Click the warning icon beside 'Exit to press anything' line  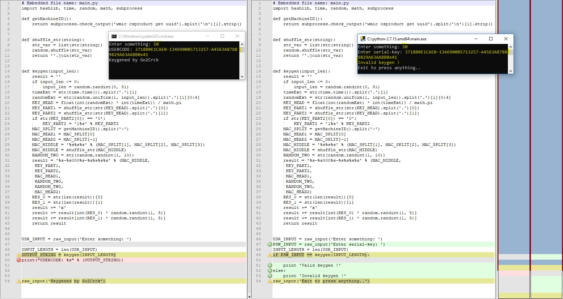(x=270, y=281)
